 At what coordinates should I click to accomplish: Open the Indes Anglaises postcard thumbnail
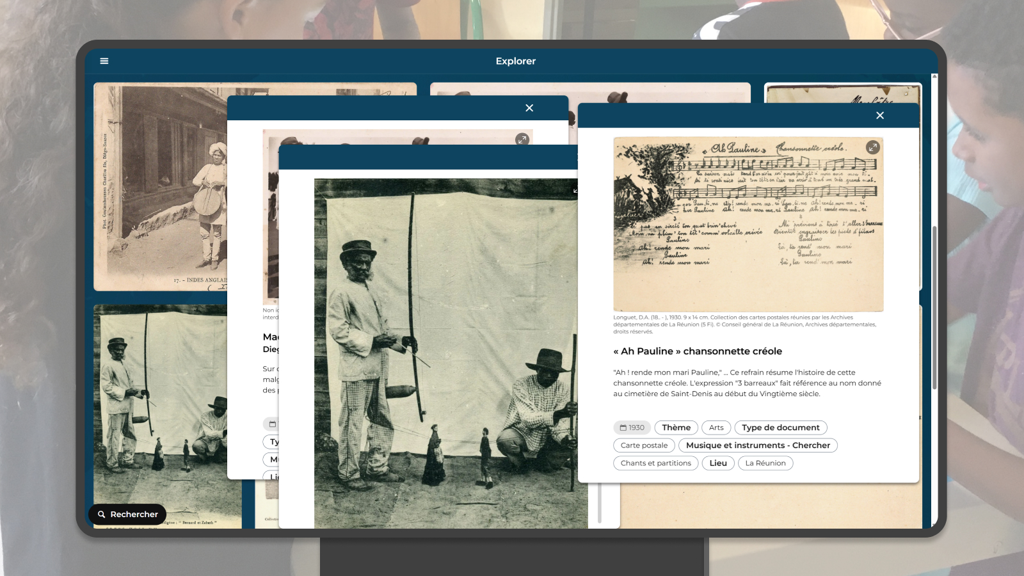point(160,186)
